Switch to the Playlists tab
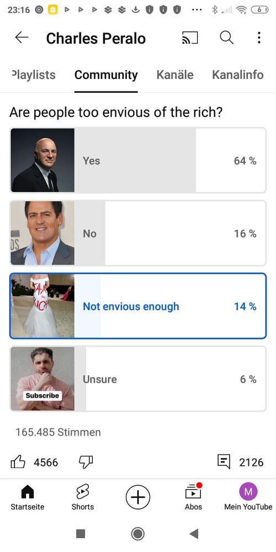 (x=34, y=75)
